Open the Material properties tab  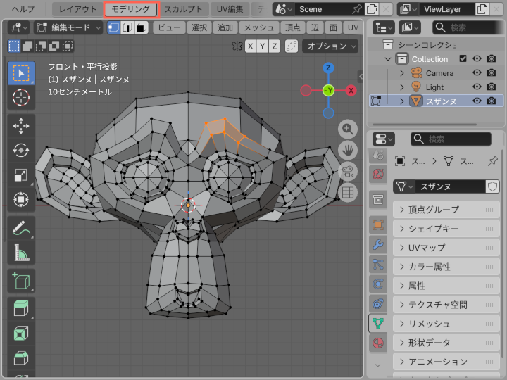tap(378, 343)
